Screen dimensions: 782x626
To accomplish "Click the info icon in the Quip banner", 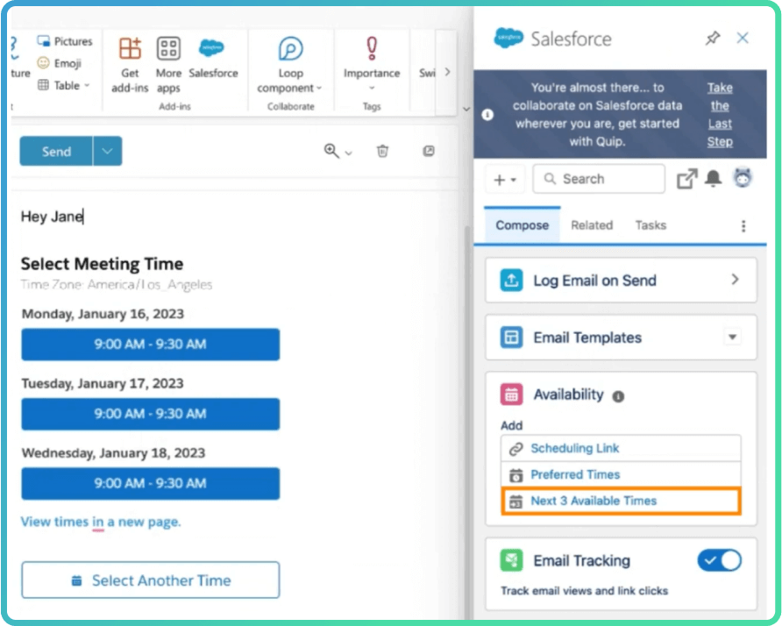I will (x=487, y=115).
